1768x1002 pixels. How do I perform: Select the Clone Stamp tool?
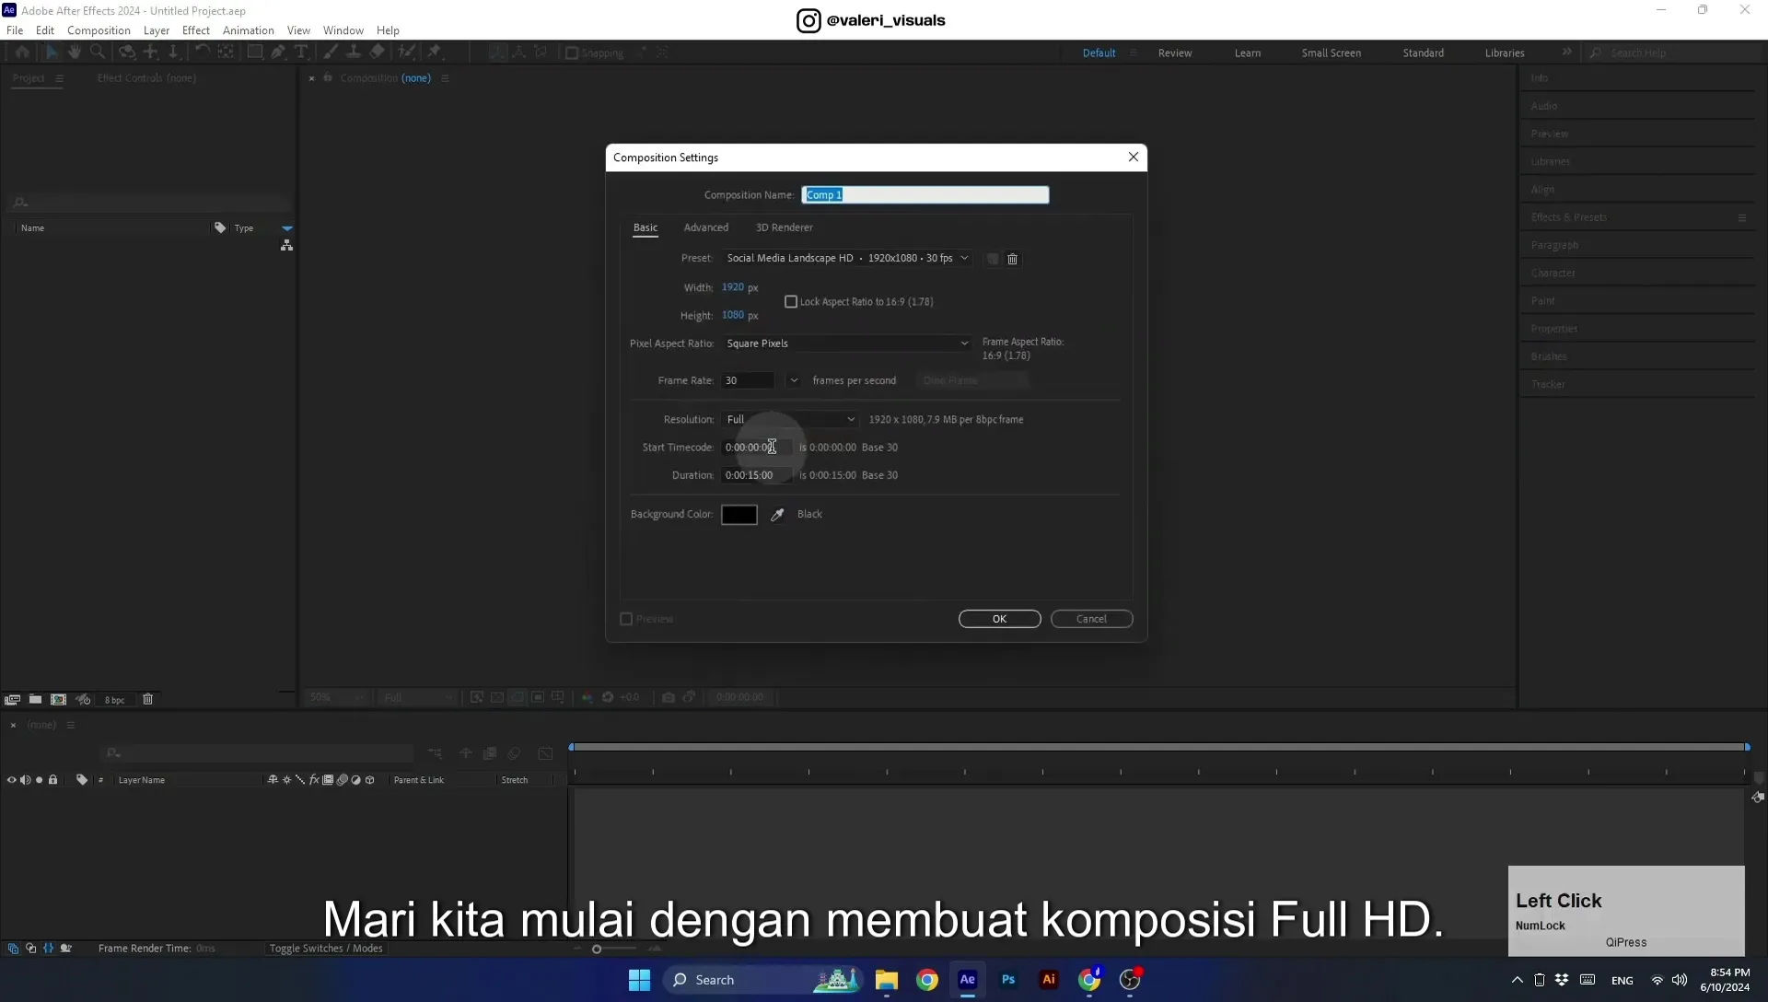(x=353, y=52)
